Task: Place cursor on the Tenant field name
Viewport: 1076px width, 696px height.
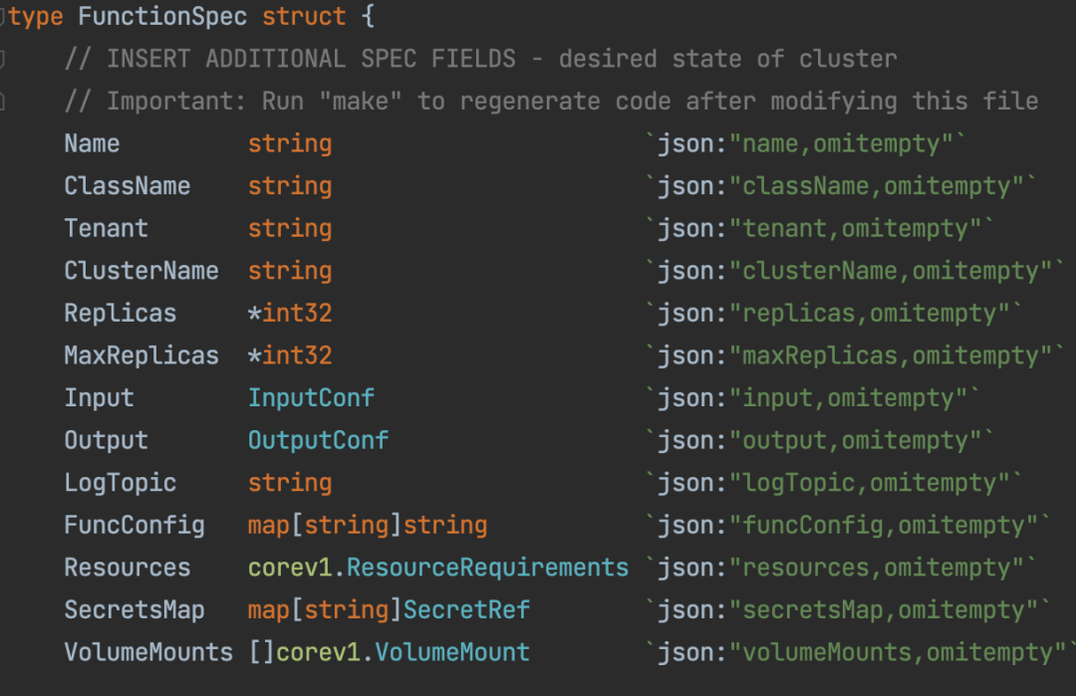Action: (106, 228)
